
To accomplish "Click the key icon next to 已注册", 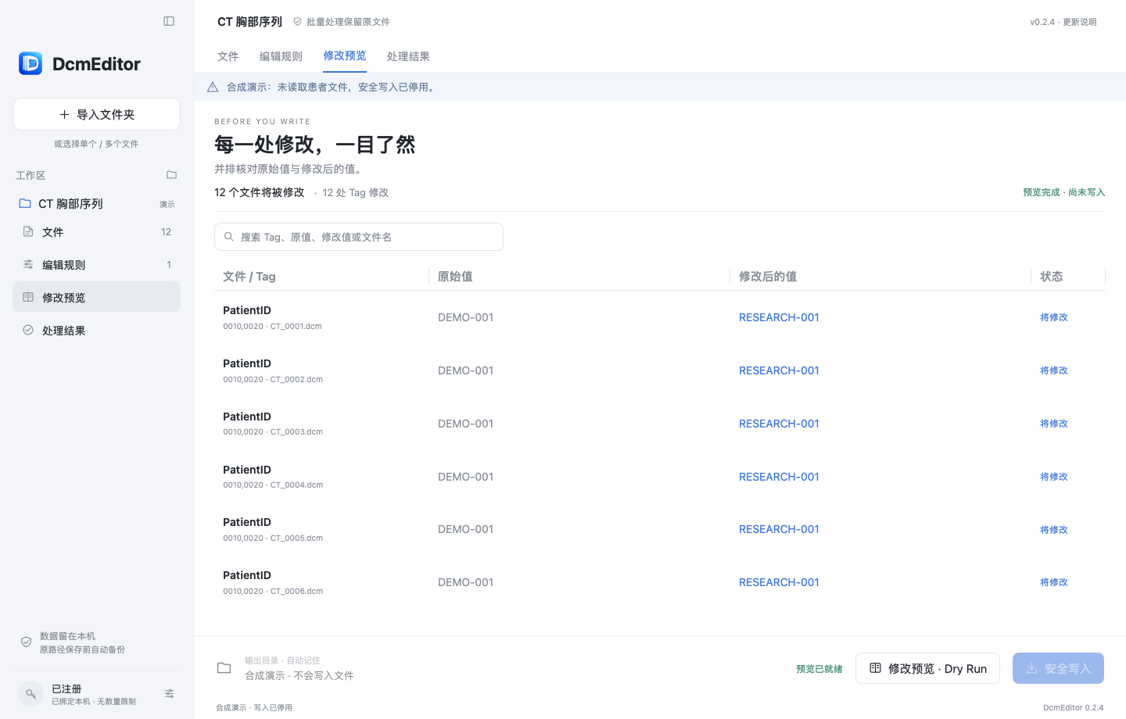I will (x=30, y=694).
